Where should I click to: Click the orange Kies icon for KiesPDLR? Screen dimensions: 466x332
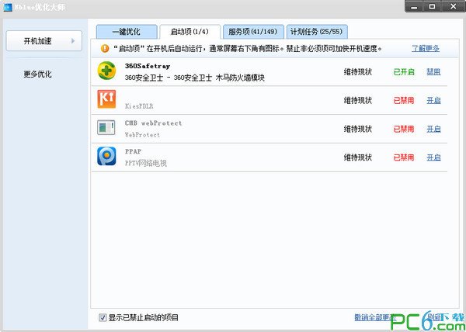click(x=106, y=99)
